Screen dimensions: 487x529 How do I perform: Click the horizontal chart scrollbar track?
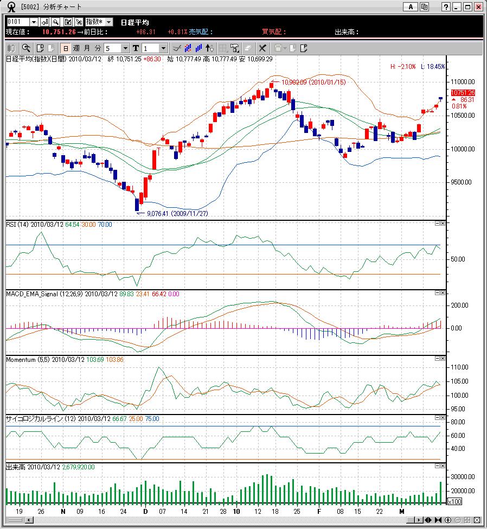coord(220,520)
